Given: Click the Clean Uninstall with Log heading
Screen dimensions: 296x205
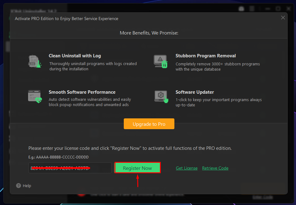Looking at the screenshot, I should tap(75, 56).
